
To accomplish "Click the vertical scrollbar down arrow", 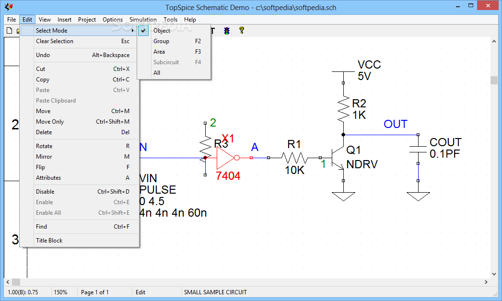I will coord(494,274).
